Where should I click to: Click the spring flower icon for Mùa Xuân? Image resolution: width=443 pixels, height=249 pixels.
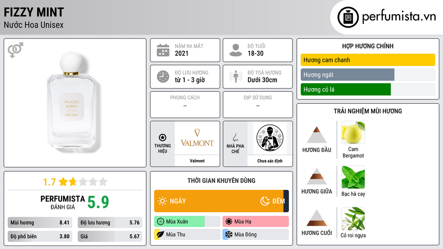click(x=161, y=222)
